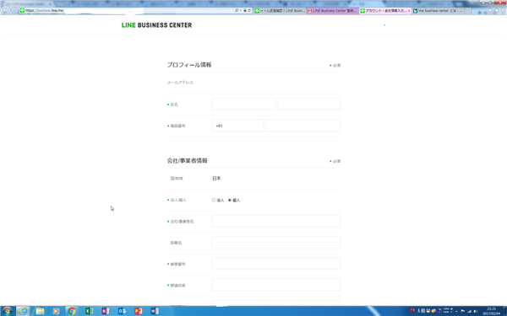Screen dimensions: 507x316
Task: Open the Windows Start button
Action: tap(7, 311)
